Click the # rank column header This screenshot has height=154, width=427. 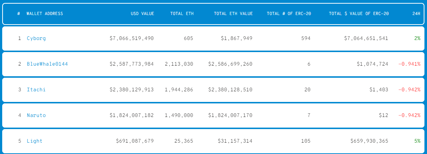tap(19, 14)
